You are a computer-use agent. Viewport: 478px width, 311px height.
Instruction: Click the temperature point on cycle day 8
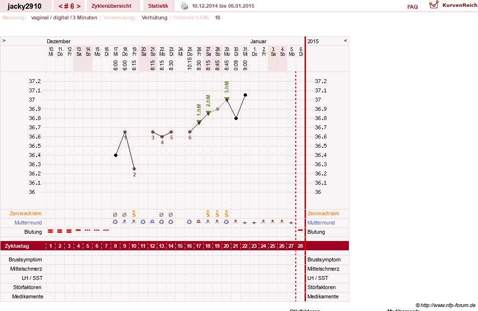click(115, 155)
